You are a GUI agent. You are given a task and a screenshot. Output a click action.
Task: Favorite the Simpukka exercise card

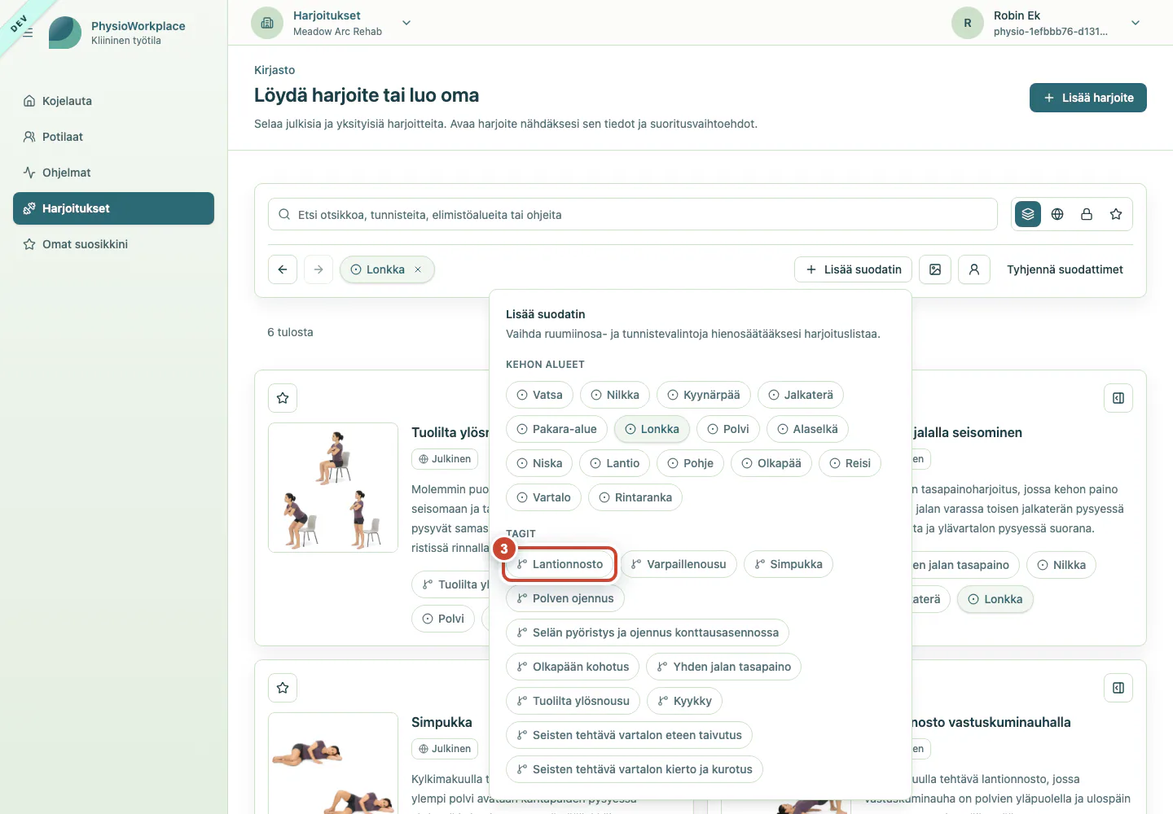click(283, 688)
